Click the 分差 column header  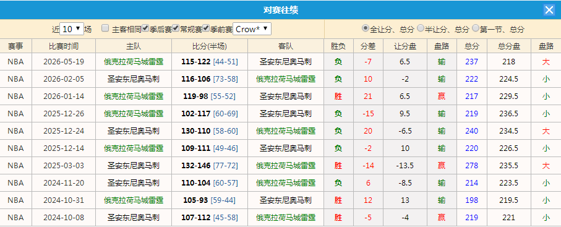click(x=368, y=46)
